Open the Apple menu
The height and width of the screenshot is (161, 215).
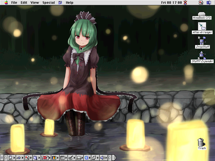(x=6, y=3)
